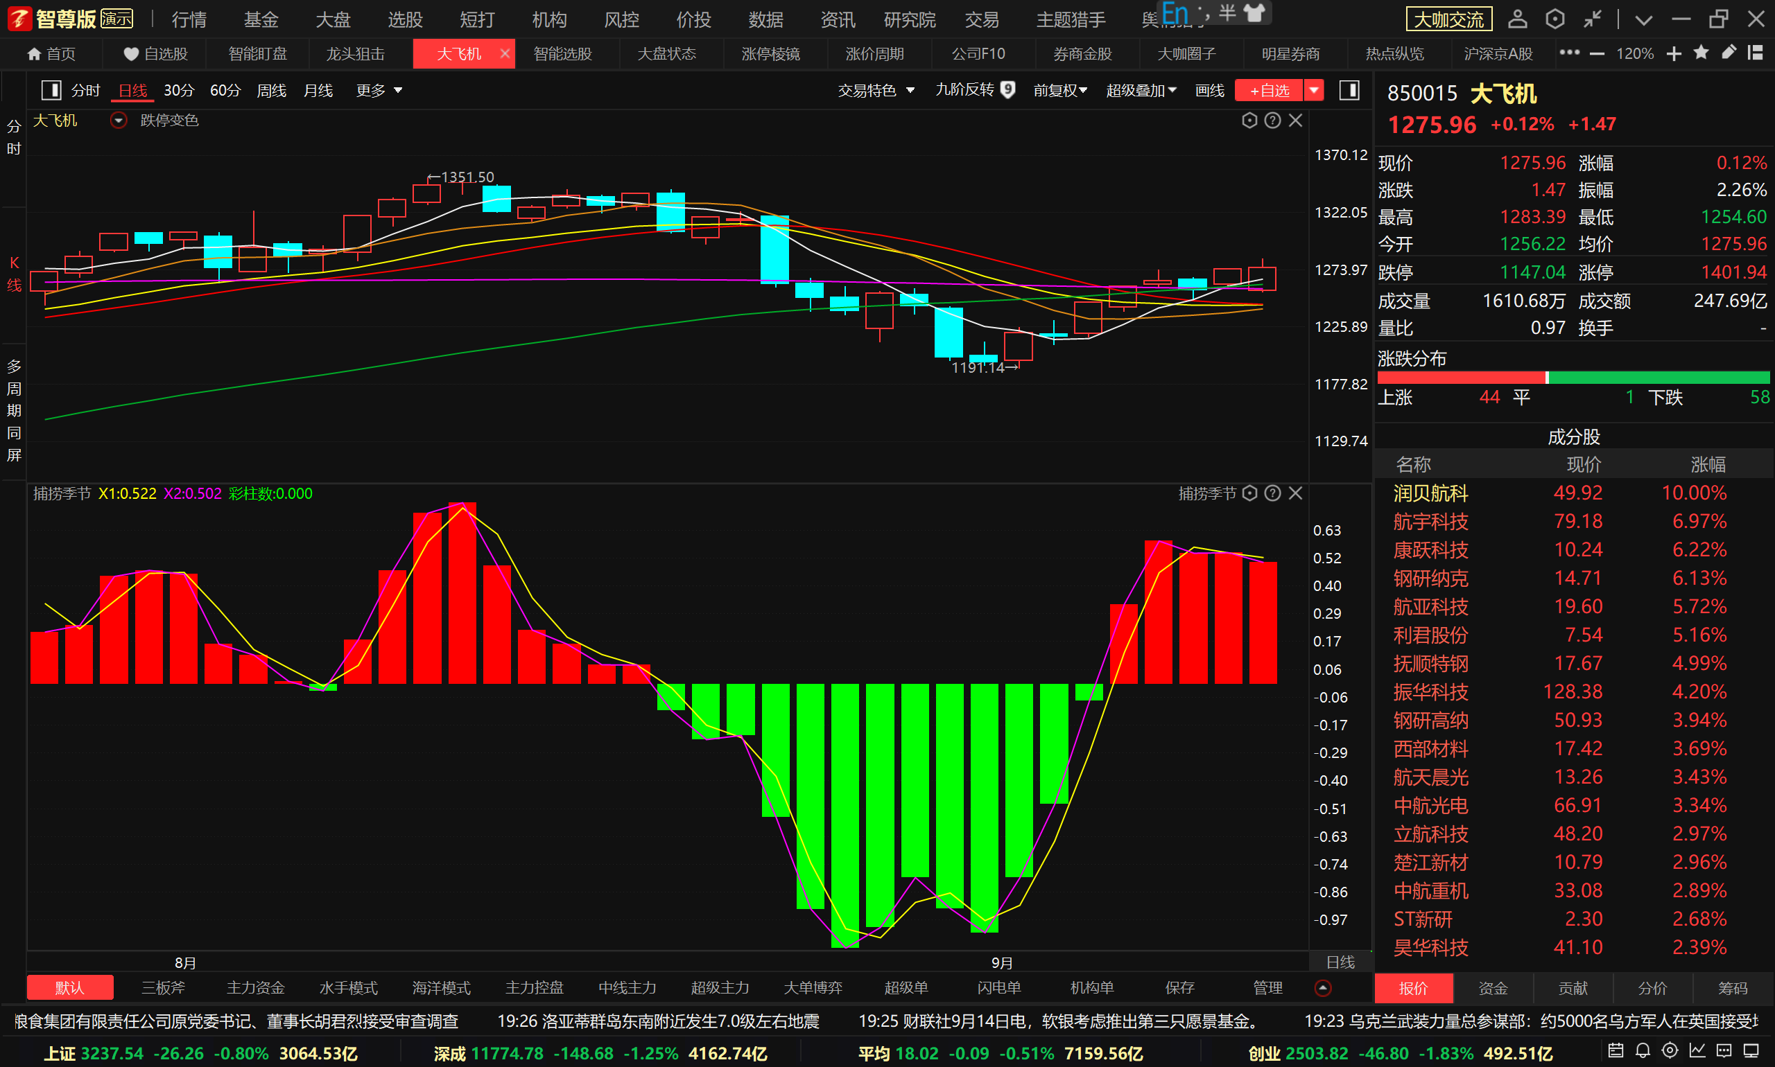
Task: Open the line chart icon in status bar
Action: click(x=1697, y=1050)
